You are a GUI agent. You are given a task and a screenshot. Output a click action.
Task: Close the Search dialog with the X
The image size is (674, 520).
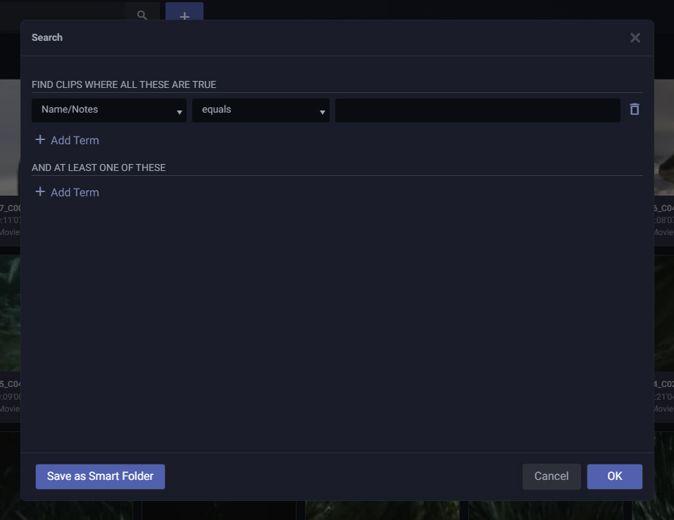[x=635, y=38]
